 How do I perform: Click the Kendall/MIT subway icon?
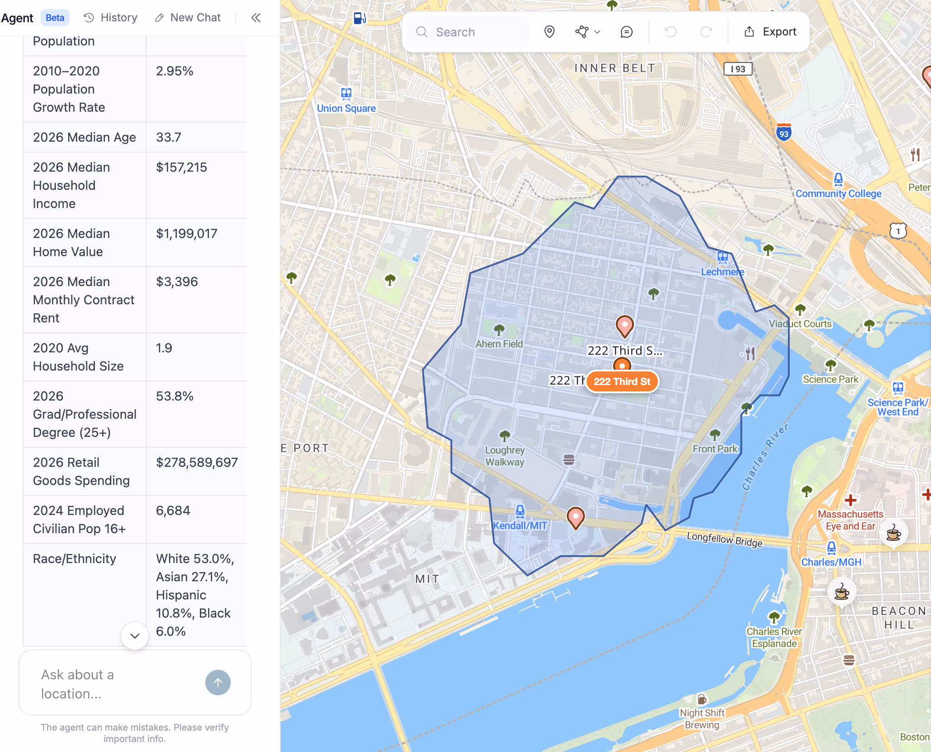(x=520, y=512)
